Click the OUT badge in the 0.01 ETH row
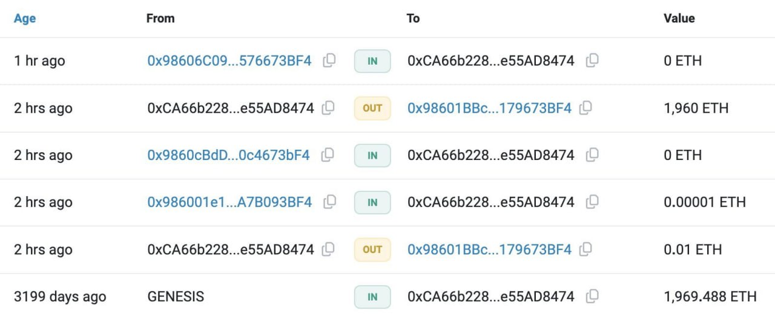The image size is (775, 320). [372, 249]
